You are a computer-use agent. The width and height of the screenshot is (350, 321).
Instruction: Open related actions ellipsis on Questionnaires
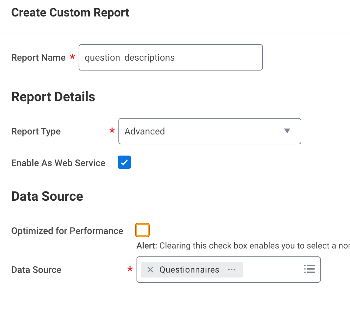point(232,270)
